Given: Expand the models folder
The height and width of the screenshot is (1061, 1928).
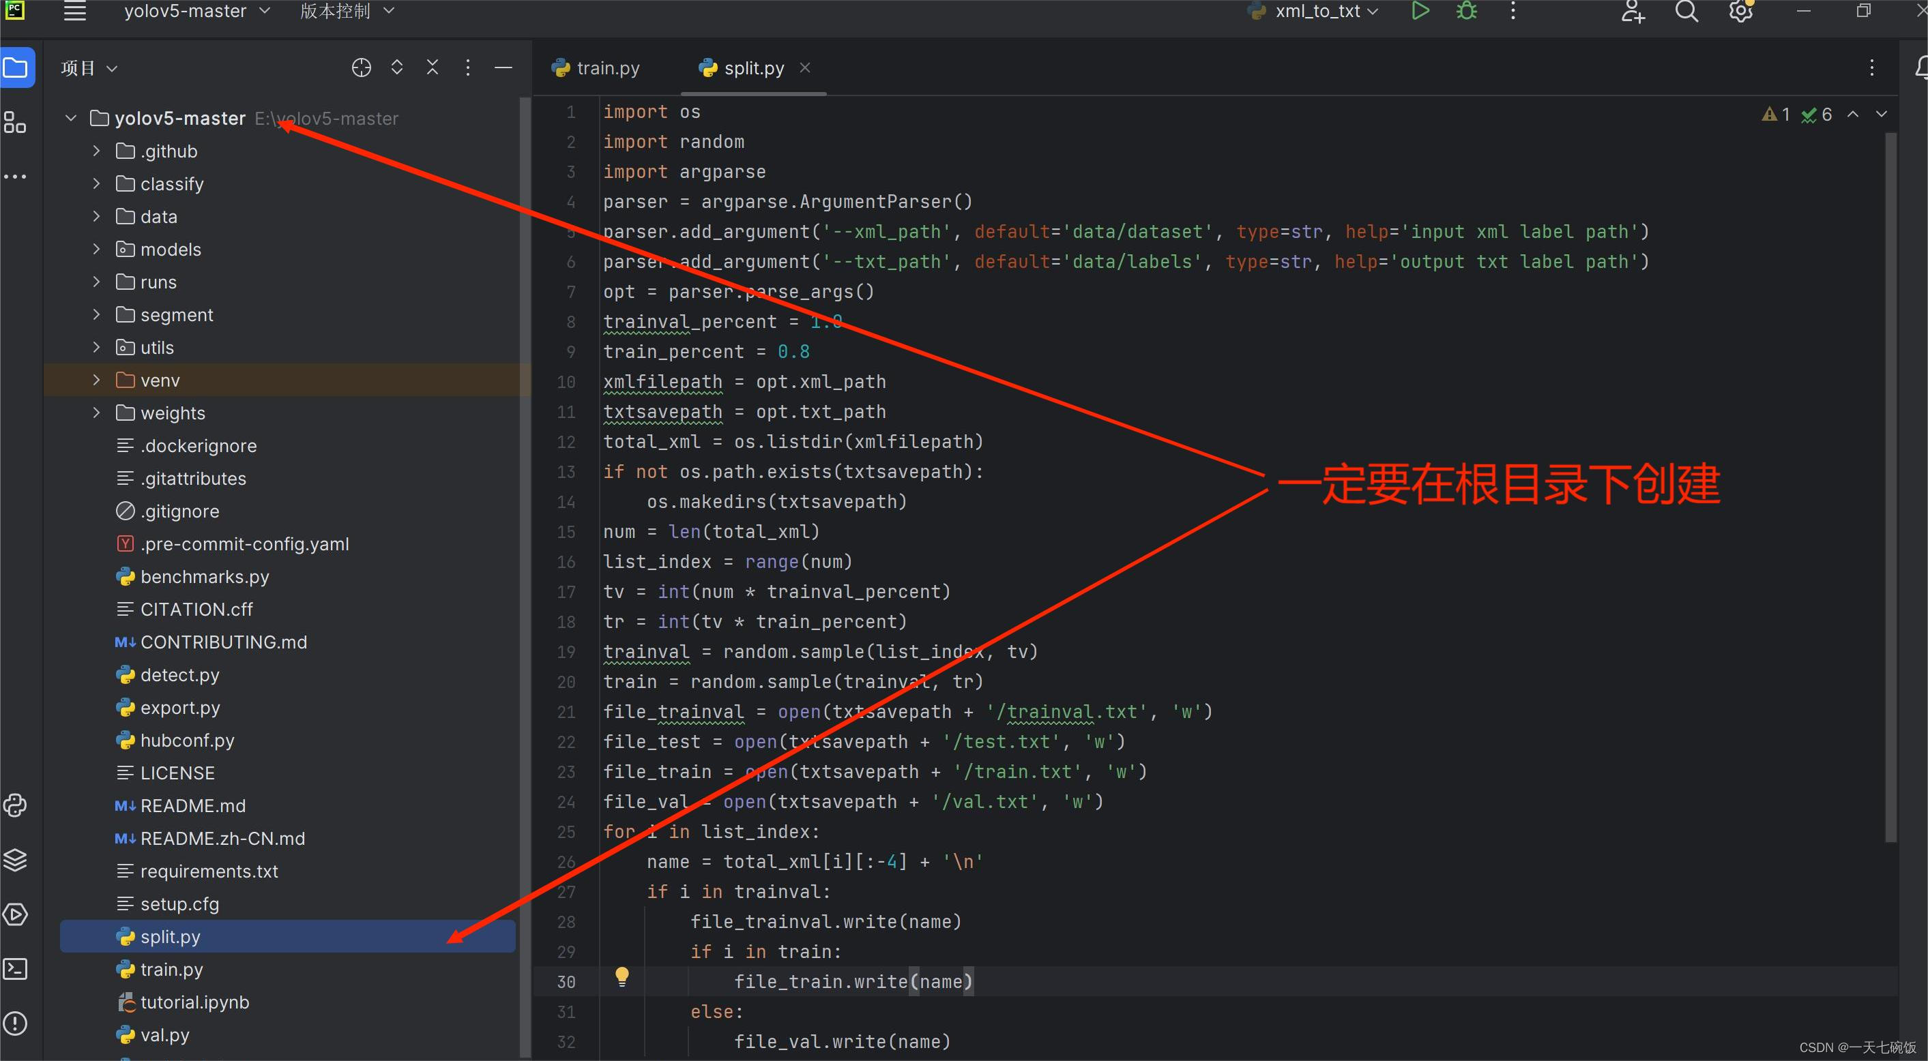Looking at the screenshot, I should coord(97,249).
